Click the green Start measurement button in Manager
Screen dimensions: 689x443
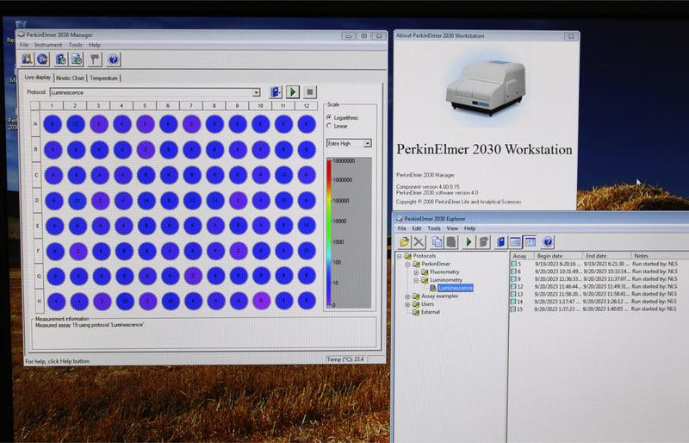[293, 91]
